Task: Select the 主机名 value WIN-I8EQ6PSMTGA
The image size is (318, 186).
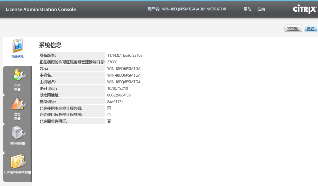Action: 124,75
